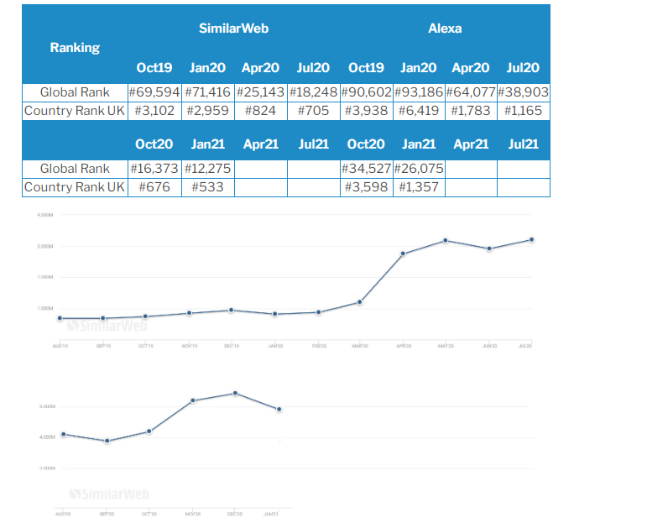Click the 6.000M y-axis label
Image resolution: width=647 pixels, height=523 pixels.
point(47,406)
